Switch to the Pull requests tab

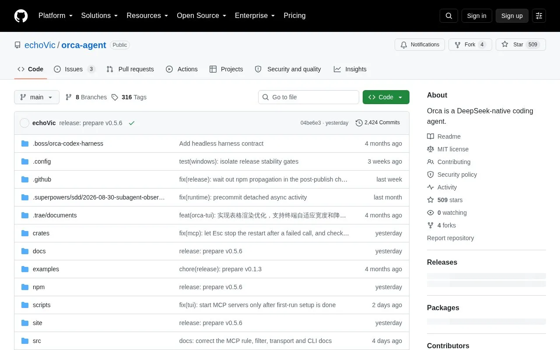[130, 69]
